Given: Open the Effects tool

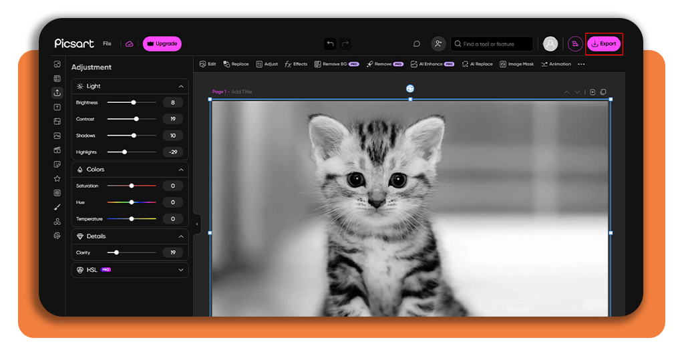Looking at the screenshot, I should (x=296, y=64).
